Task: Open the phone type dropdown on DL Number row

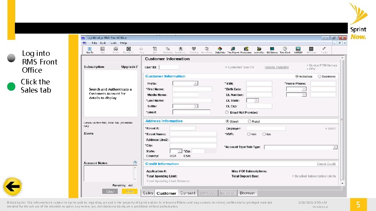Action: pos(296,95)
